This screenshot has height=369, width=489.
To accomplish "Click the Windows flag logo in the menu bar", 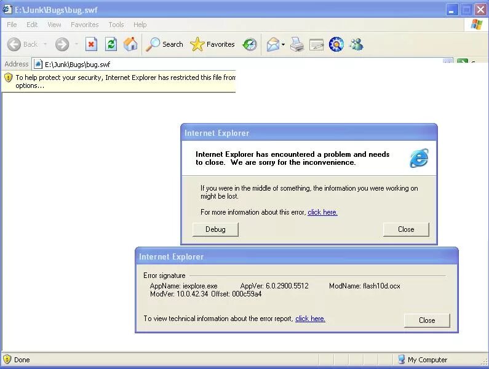I will [x=476, y=25].
